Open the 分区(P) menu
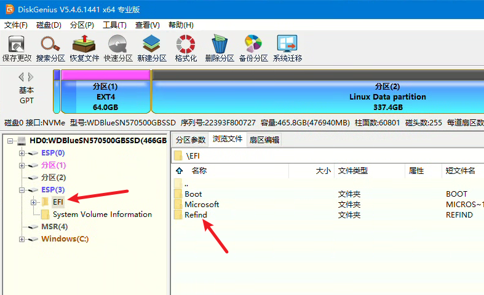This screenshot has width=484, height=295. (82, 25)
